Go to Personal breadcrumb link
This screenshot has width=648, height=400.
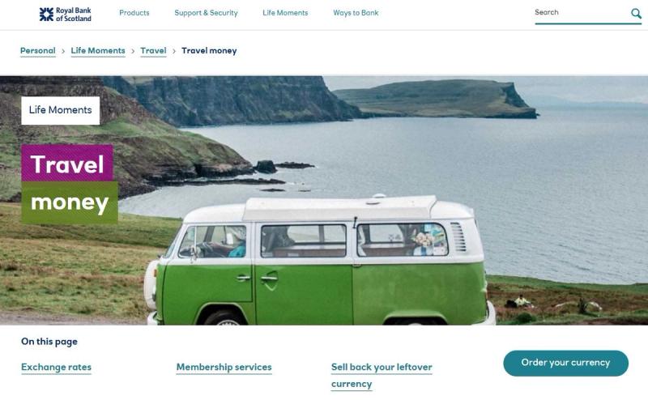[x=37, y=51]
